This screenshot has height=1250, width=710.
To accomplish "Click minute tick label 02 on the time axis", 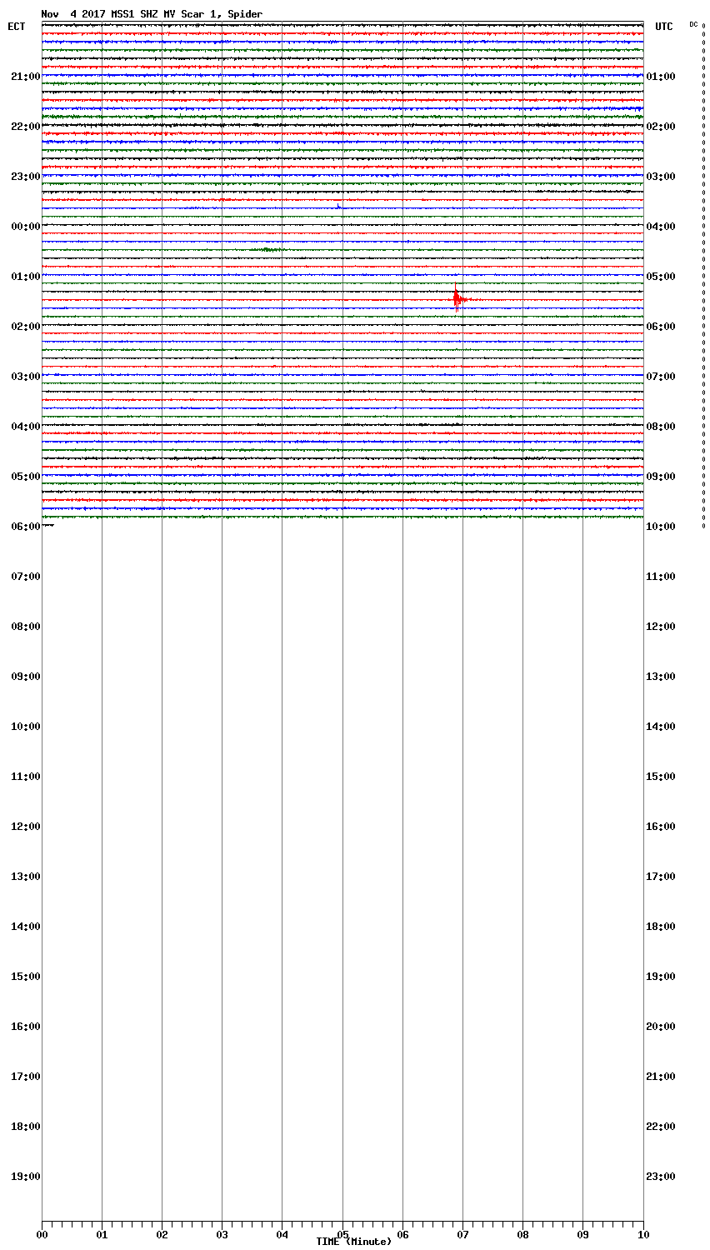I will [x=162, y=1235].
